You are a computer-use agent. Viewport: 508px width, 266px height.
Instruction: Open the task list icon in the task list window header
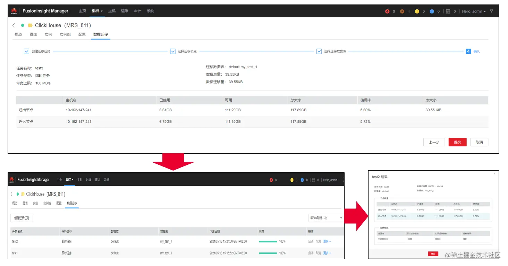pyautogui.click(x=313, y=180)
